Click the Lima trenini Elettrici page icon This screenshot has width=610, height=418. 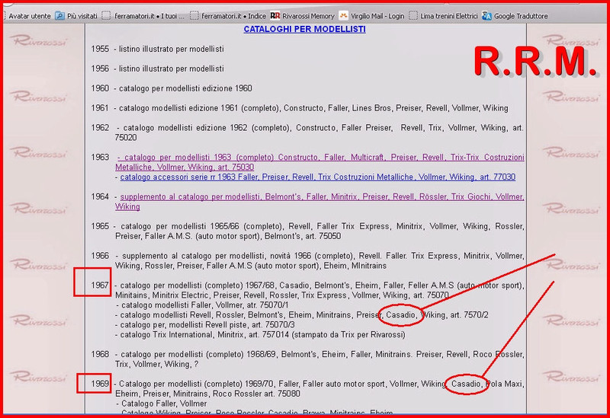(413, 16)
